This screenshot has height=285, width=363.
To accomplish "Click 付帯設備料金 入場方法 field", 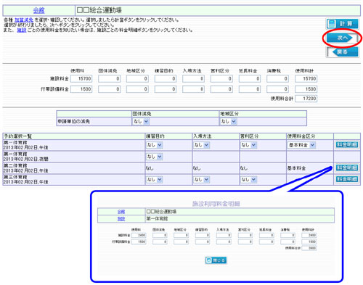I will pyautogui.click(x=193, y=89).
